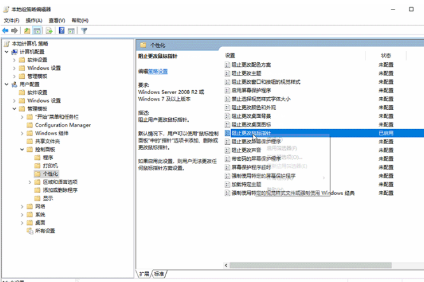
Task: Click policy icon beside 加载特定主题
Action: (227, 185)
